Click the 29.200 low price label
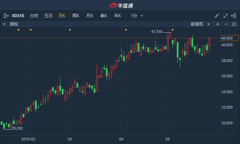240x144 pixels. 17,128
